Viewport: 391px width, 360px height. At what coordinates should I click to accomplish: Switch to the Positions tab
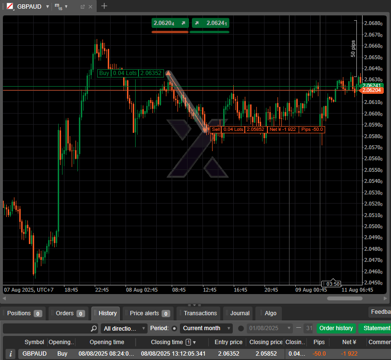pos(23,313)
